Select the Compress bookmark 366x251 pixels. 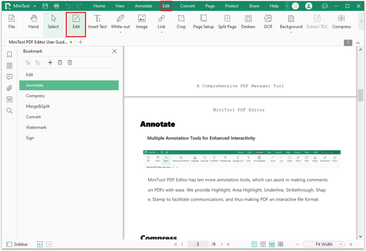[x=69, y=96]
